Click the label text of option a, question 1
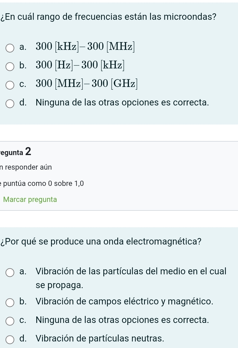Image resolution: width=238 pixels, height=348 pixels. [85, 47]
